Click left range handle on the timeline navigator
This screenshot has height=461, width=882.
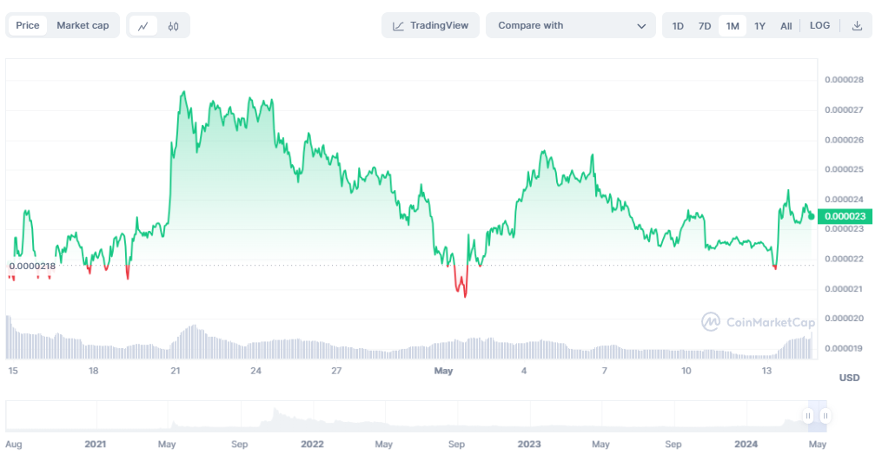(808, 416)
